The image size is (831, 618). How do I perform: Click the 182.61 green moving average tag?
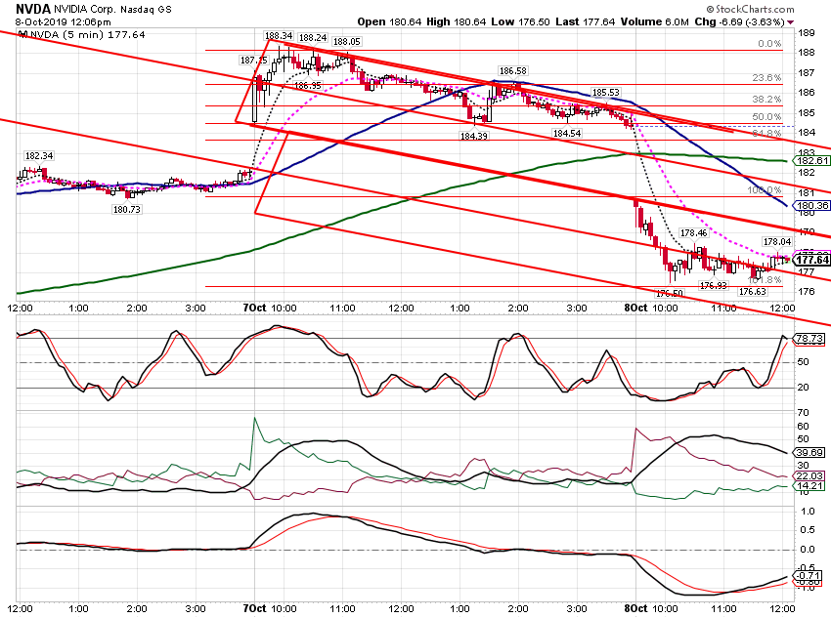812,161
